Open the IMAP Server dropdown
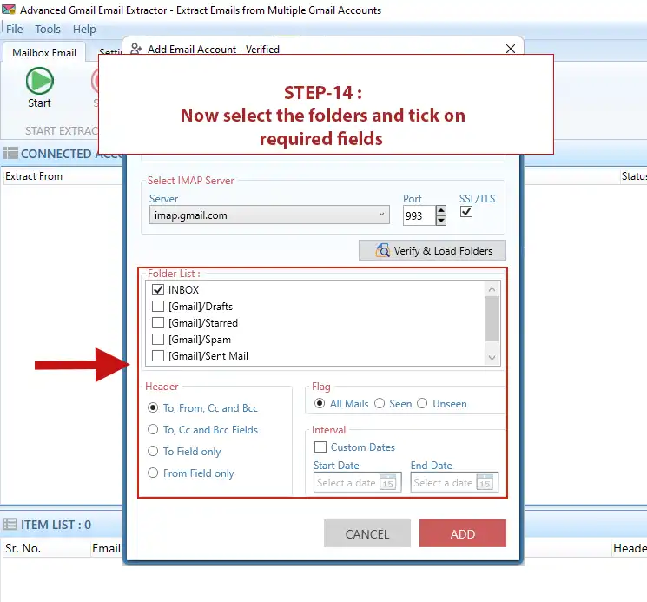Image resolution: width=647 pixels, height=602 pixels. [269, 215]
